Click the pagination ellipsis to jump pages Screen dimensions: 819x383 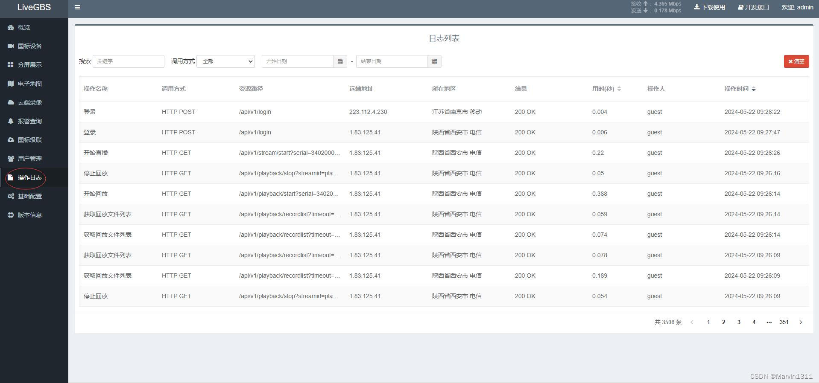coord(769,322)
